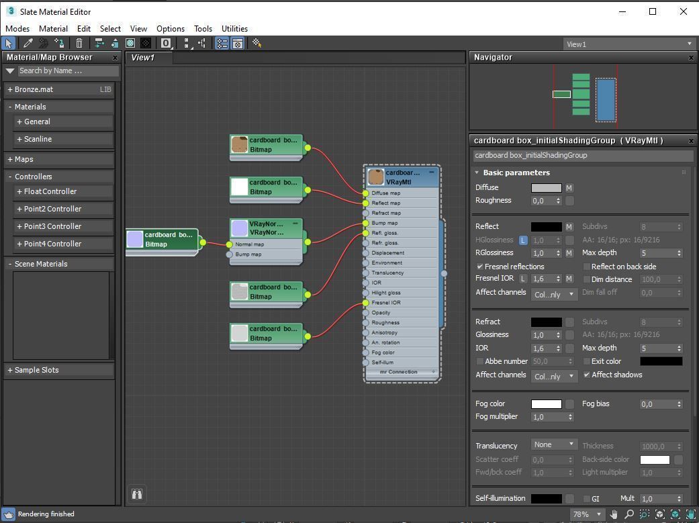Select the View1 tab
This screenshot has width=699, height=523.
(149, 58)
